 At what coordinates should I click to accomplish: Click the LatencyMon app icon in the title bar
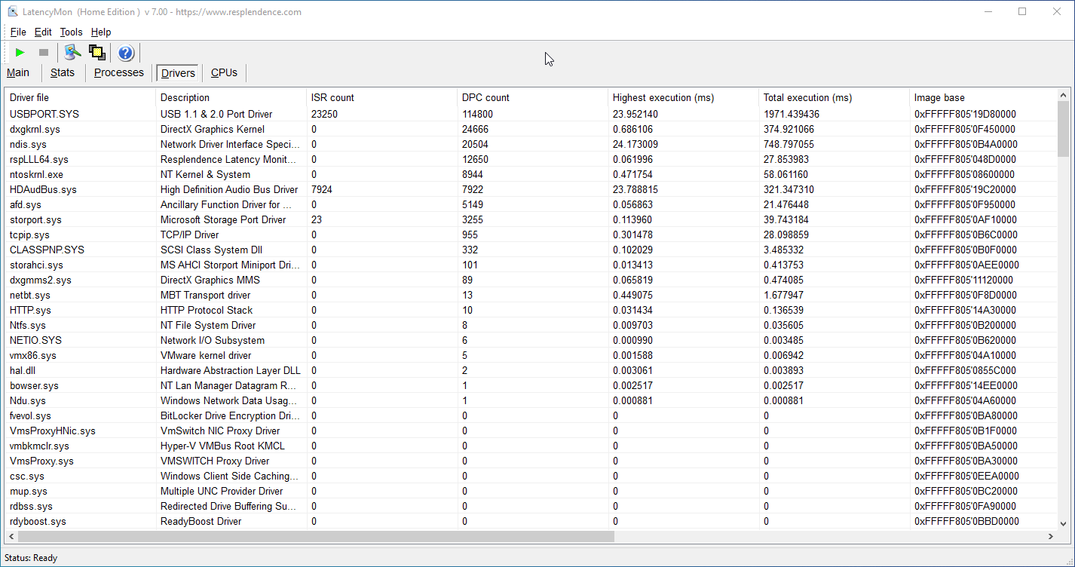[x=12, y=12]
